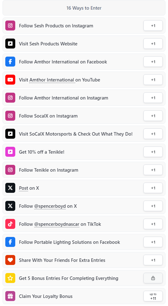Click the Sesh Products Website visit icon

coord(10,44)
